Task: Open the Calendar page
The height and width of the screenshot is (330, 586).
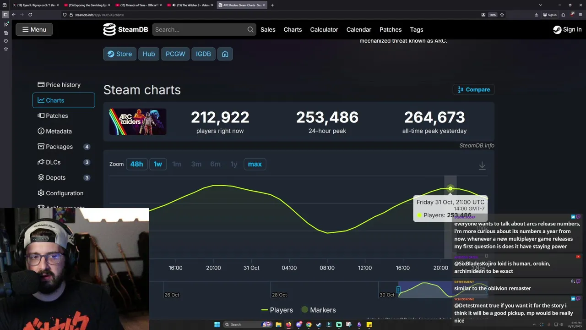Action: [358, 29]
